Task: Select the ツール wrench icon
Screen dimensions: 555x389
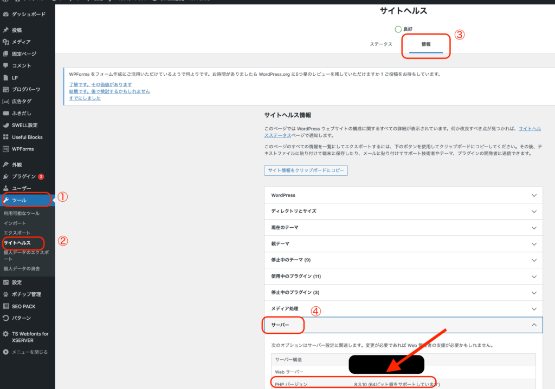Action: point(7,200)
